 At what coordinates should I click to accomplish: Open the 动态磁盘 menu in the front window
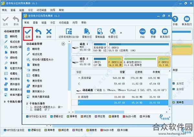64,23
